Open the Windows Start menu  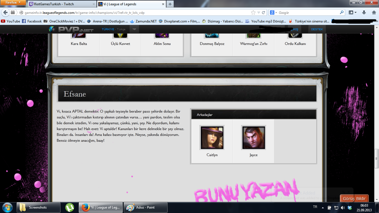click(x=7, y=207)
